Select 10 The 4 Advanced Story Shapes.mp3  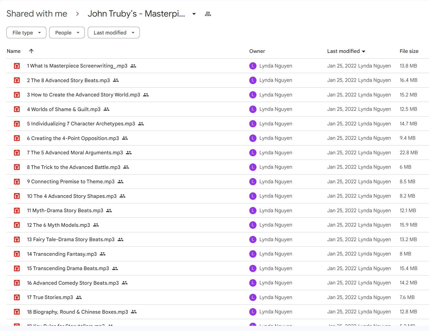click(x=72, y=196)
